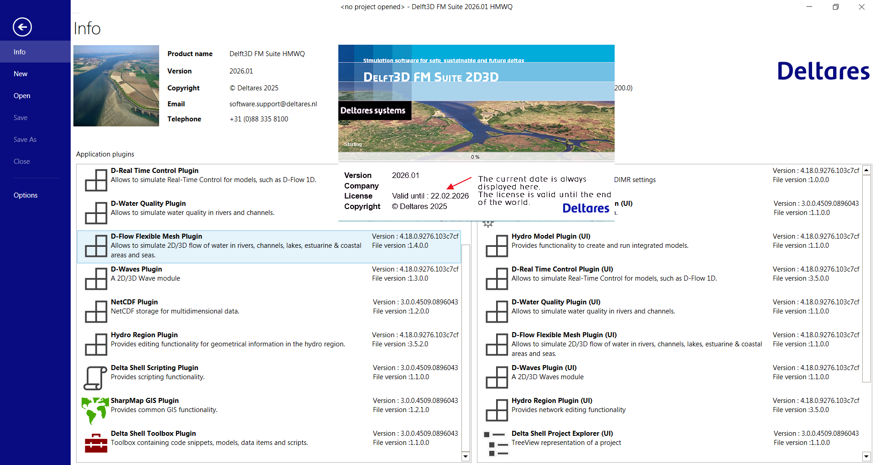Screen dimensions: 875x465
Task: Click the D-Water Quality Plugin (UI) icon
Action: click(x=497, y=312)
